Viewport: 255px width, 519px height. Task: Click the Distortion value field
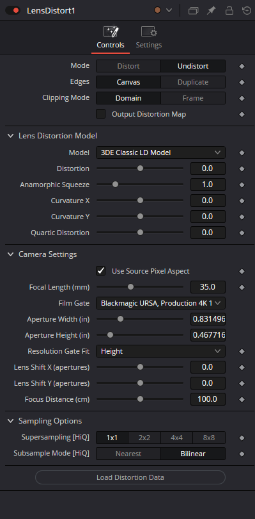coord(208,169)
